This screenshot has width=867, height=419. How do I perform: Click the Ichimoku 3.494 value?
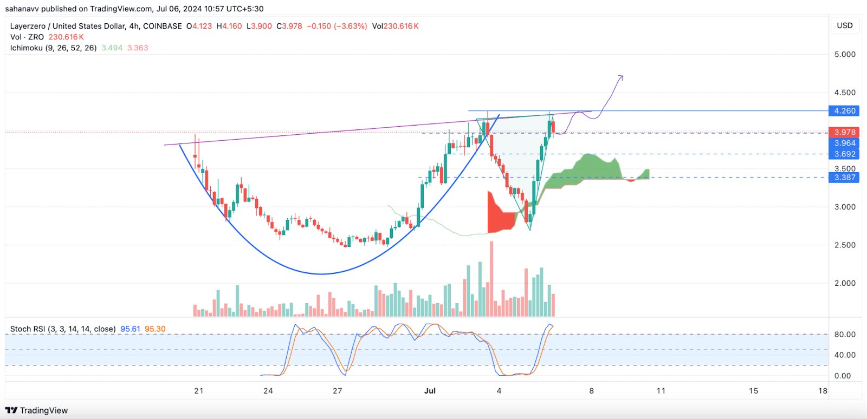(x=112, y=48)
